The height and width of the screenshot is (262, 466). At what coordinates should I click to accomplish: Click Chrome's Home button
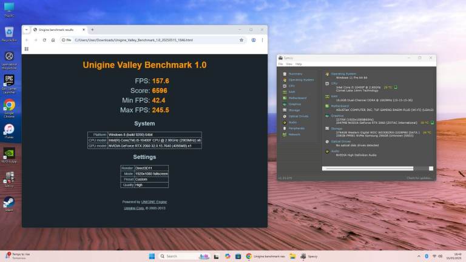[53, 40]
